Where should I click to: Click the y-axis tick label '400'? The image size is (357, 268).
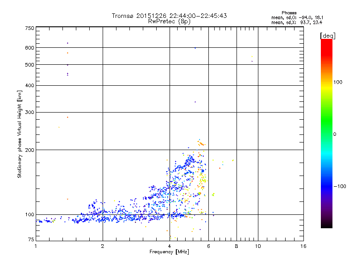tap(29, 86)
